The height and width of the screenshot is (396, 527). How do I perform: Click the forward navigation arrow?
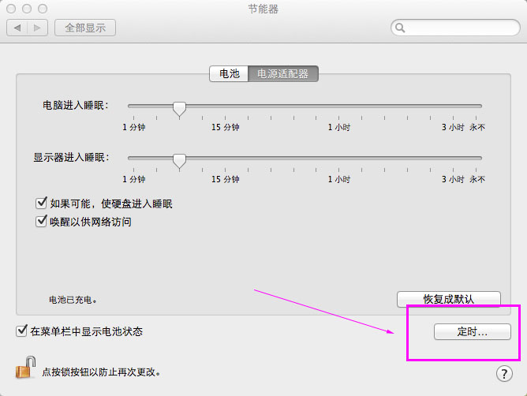(x=37, y=28)
